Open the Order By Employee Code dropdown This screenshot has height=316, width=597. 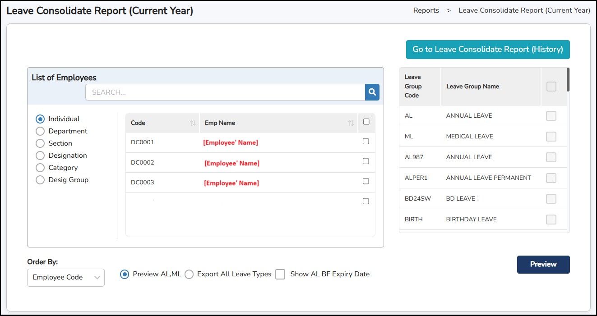66,277
